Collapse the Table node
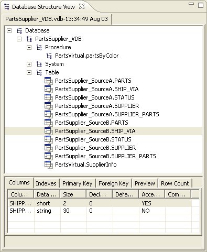Screen dimensions: 207x252 (29, 73)
